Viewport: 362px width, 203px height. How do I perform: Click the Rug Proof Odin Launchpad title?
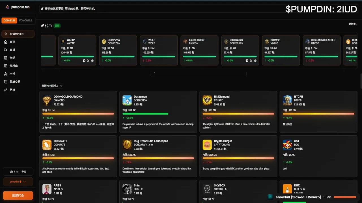point(151,141)
